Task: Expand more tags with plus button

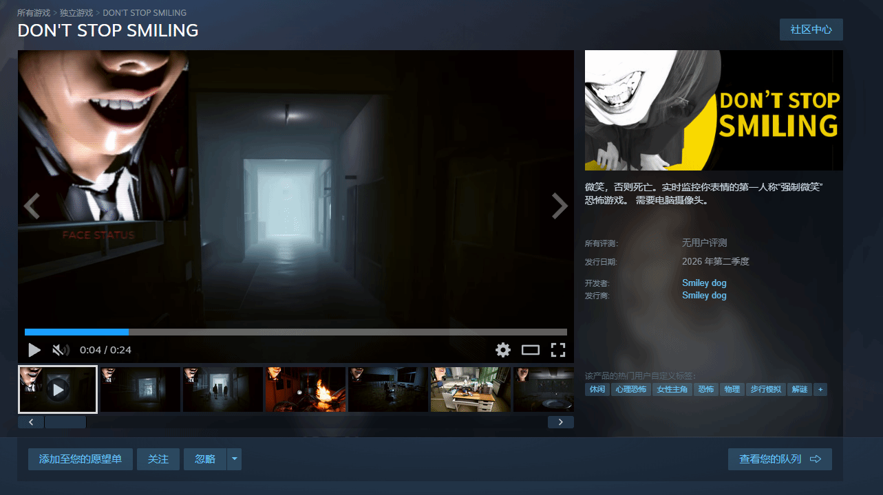Action: tap(820, 389)
